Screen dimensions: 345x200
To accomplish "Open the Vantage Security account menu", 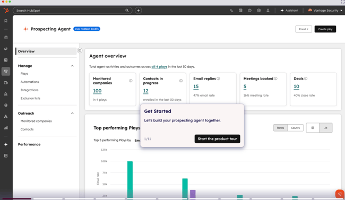I will pos(325,10).
